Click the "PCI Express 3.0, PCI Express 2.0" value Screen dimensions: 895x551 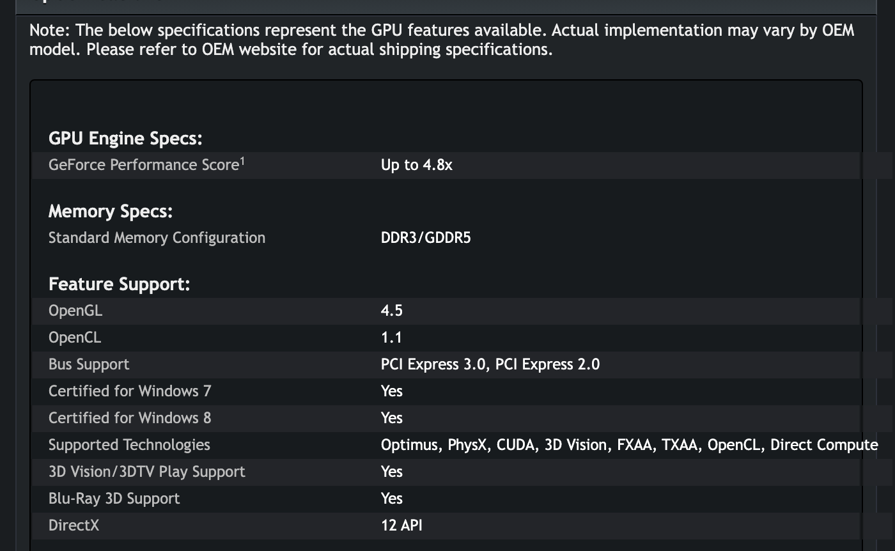490,364
